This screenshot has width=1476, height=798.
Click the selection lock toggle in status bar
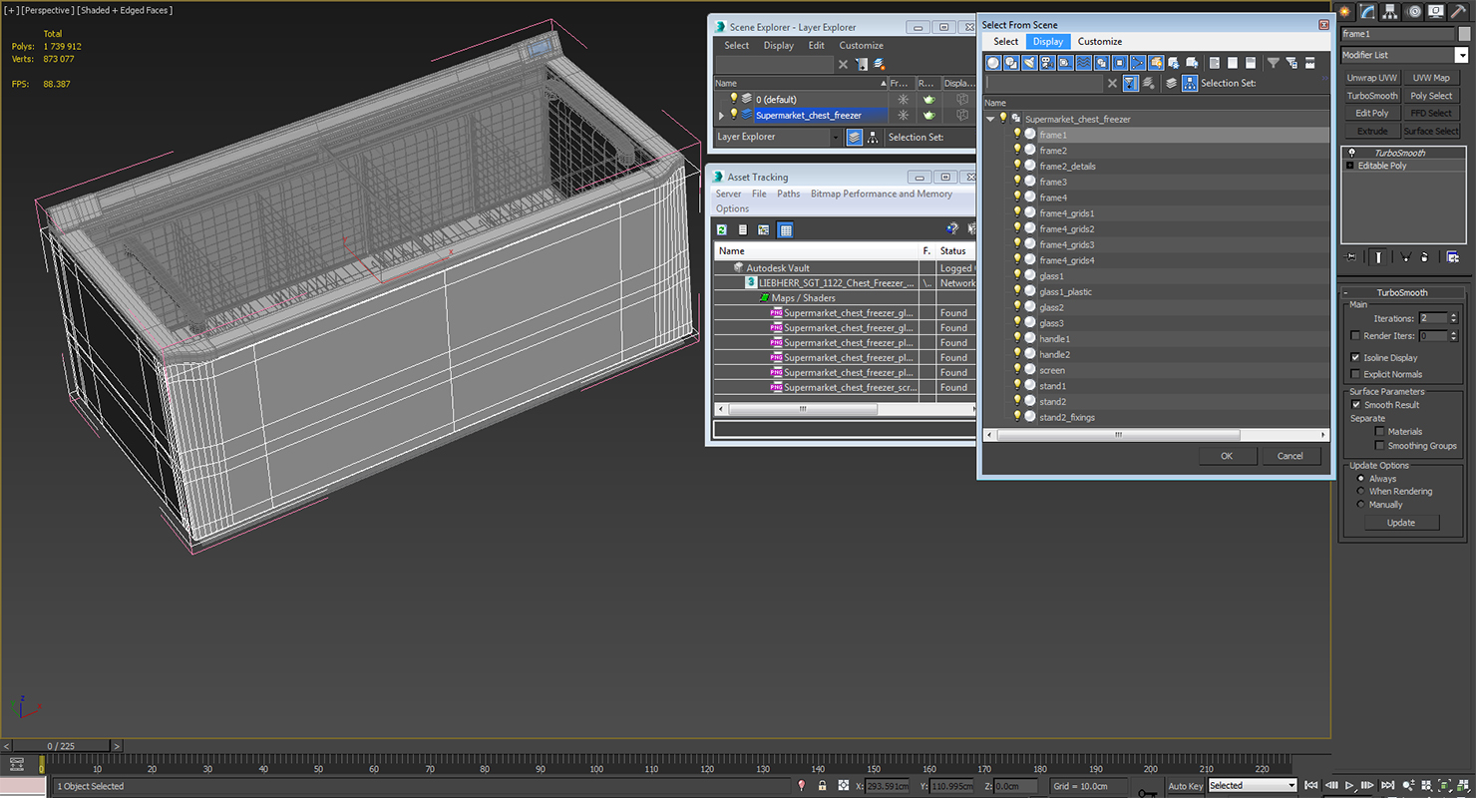pos(822,786)
